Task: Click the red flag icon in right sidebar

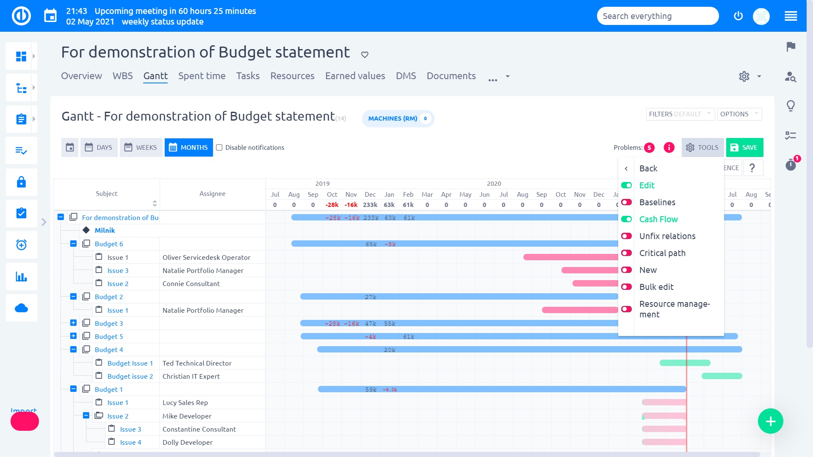Action: click(791, 47)
